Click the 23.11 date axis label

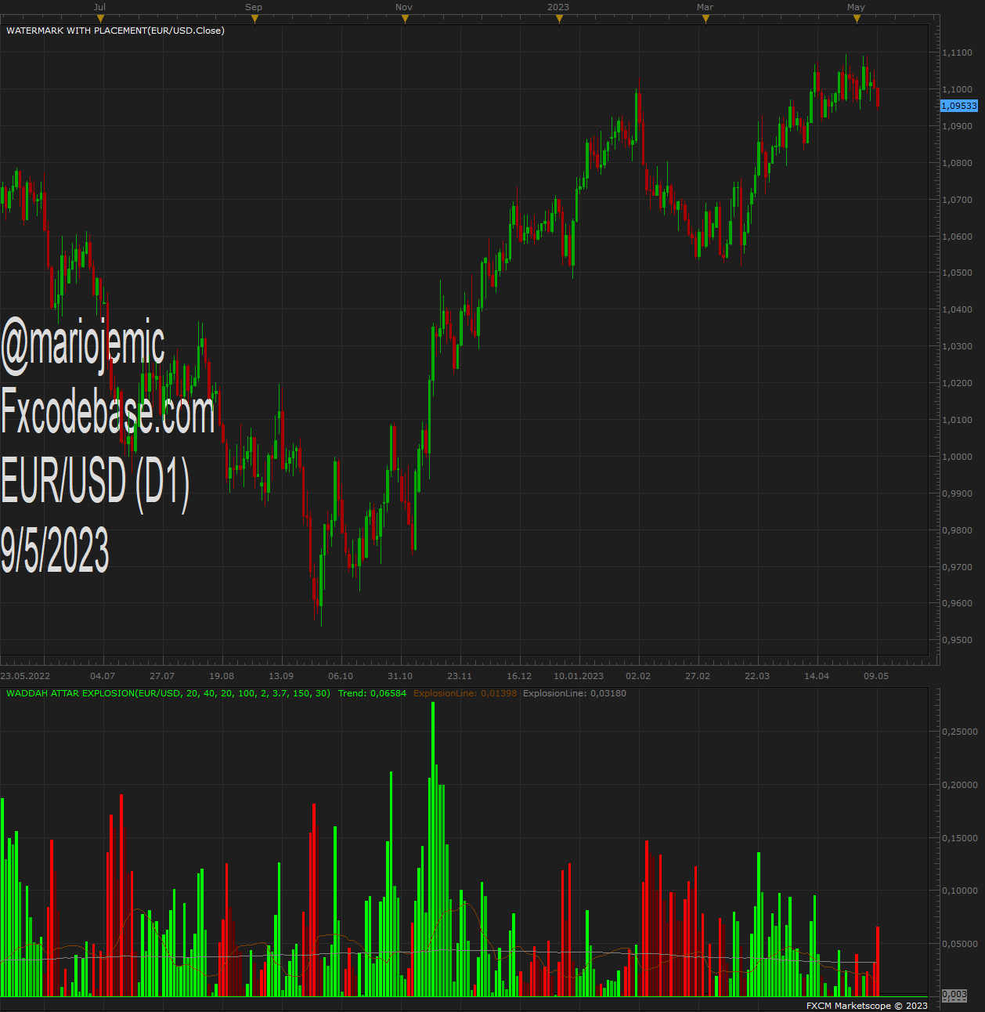tap(460, 676)
